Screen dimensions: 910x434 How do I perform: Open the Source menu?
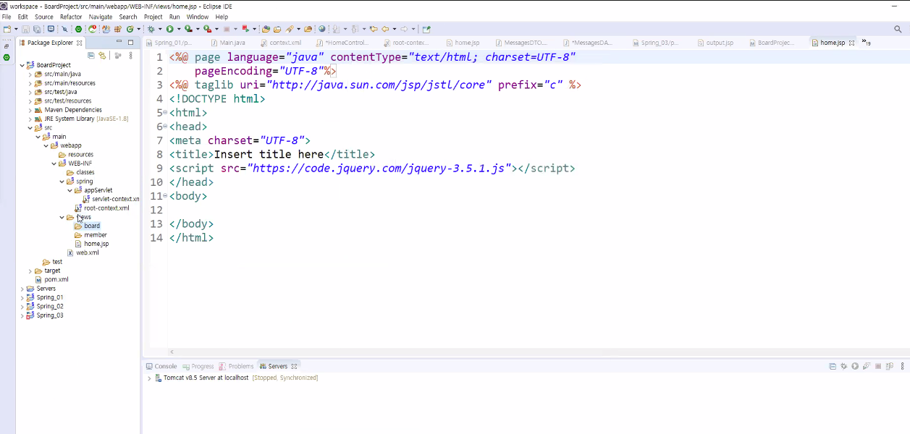point(44,17)
